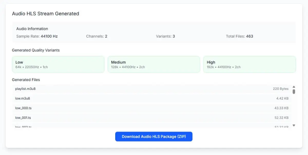The height and width of the screenshot is (155, 308).
Task: Click the scroll down arrow in file list
Action: pos(294,125)
